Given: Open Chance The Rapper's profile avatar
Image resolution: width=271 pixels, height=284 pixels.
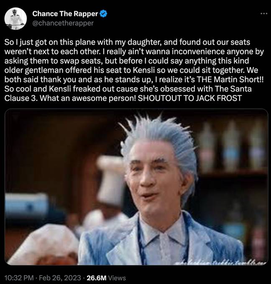Looking at the screenshot, I should [x=15, y=18].
